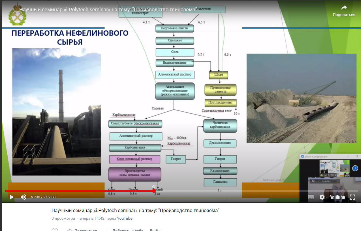The height and width of the screenshot is (231, 361).
Task: Click the 'ПЕРЕРАБОТКА НЕФЕЛИНОВОГО СЫРЬЯ' heading
Action: [x=70, y=38]
